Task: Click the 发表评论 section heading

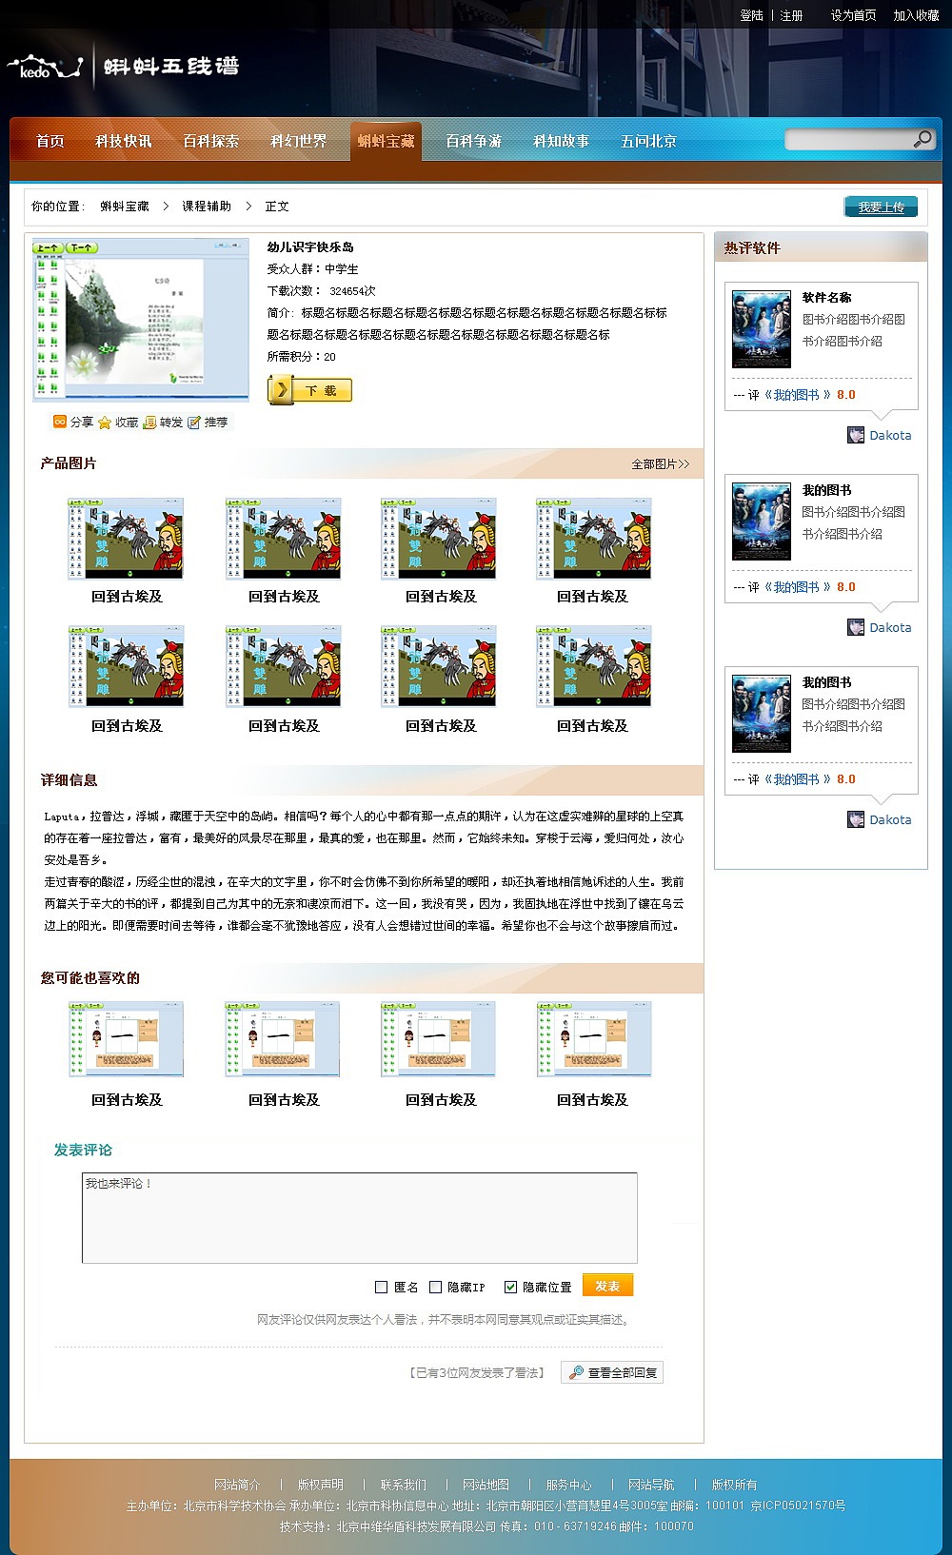Action: tap(83, 1150)
